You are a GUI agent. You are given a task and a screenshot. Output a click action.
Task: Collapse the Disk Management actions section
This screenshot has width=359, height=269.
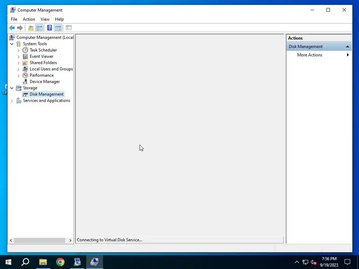pyautogui.click(x=347, y=47)
